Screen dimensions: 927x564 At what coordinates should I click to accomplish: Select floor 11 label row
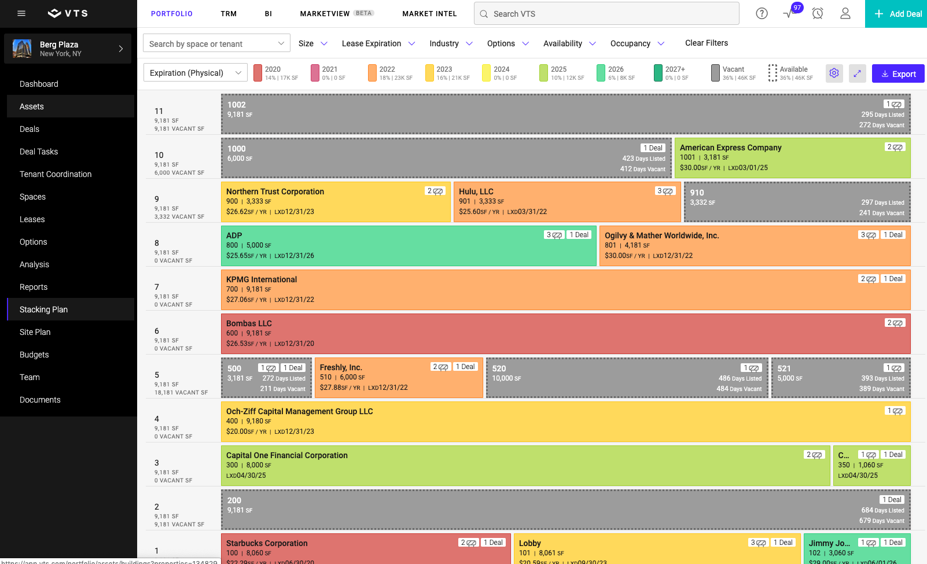[183, 119]
